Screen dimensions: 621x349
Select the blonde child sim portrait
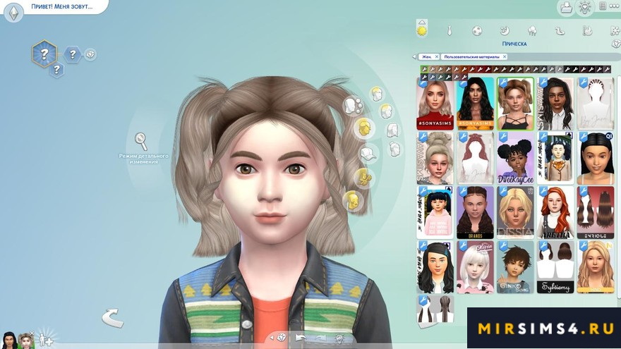[x=25, y=341]
